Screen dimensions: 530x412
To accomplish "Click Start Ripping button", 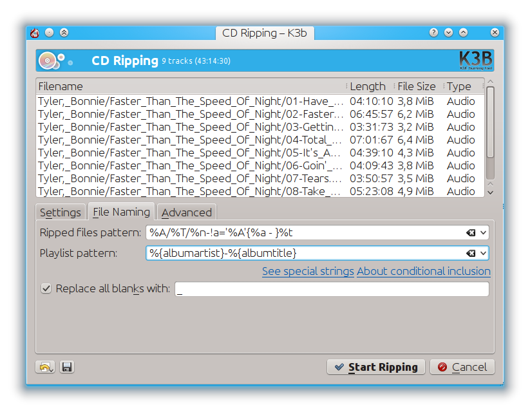I will (376, 367).
